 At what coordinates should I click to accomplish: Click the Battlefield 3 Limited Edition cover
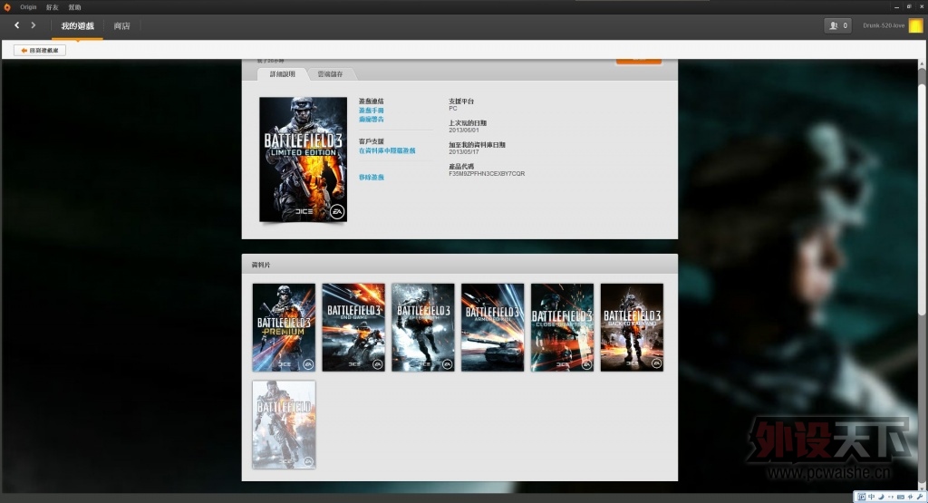[x=303, y=160]
